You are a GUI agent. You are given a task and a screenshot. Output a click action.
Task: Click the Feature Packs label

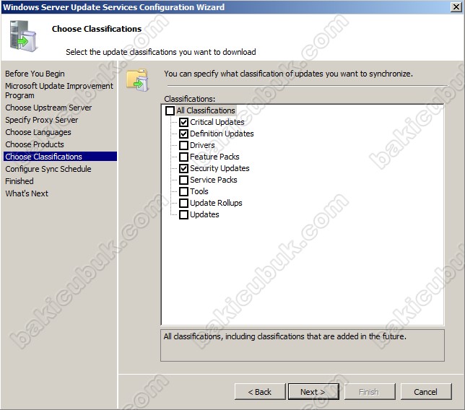point(214,157)
